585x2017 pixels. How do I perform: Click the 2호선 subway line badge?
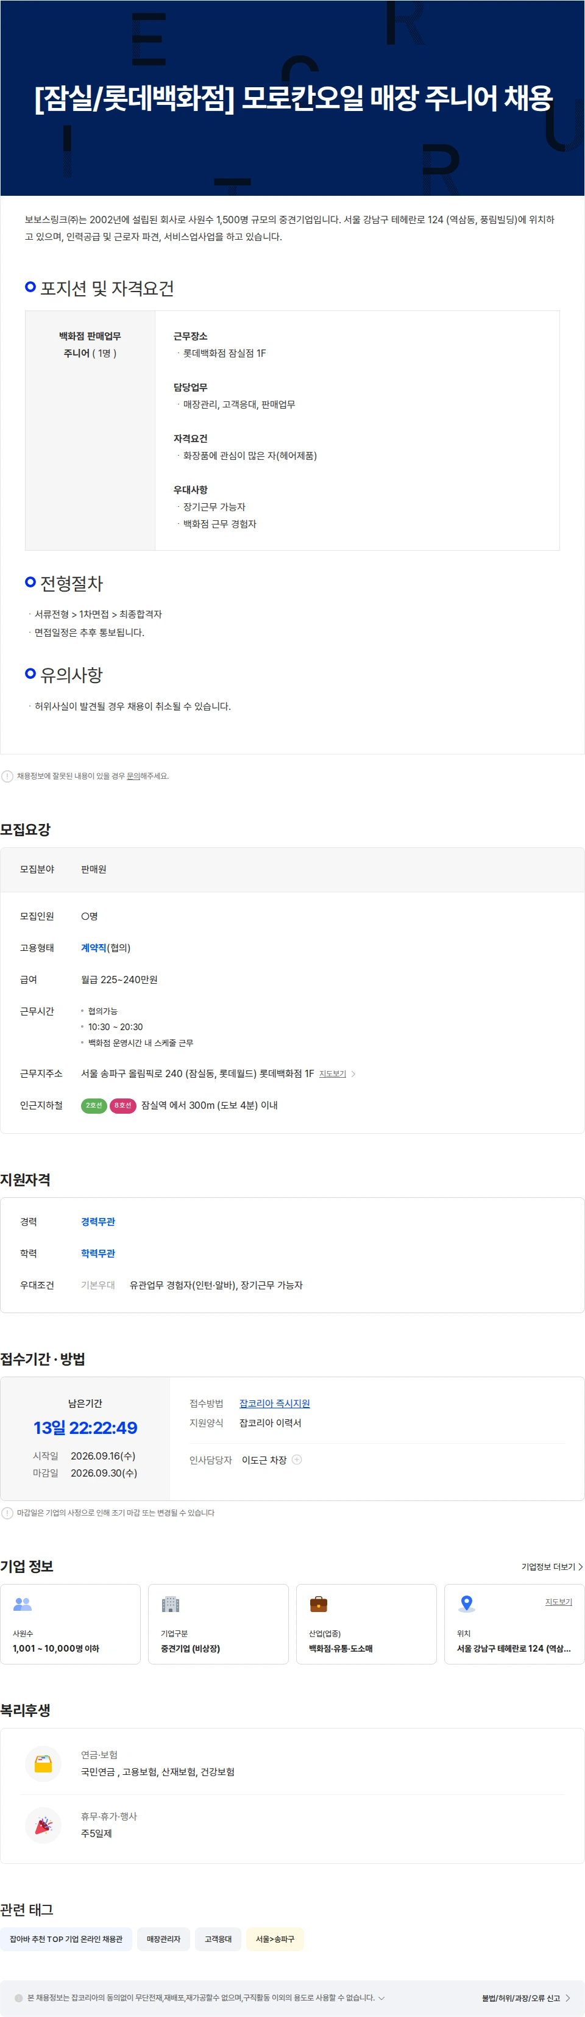[94, 1106]
